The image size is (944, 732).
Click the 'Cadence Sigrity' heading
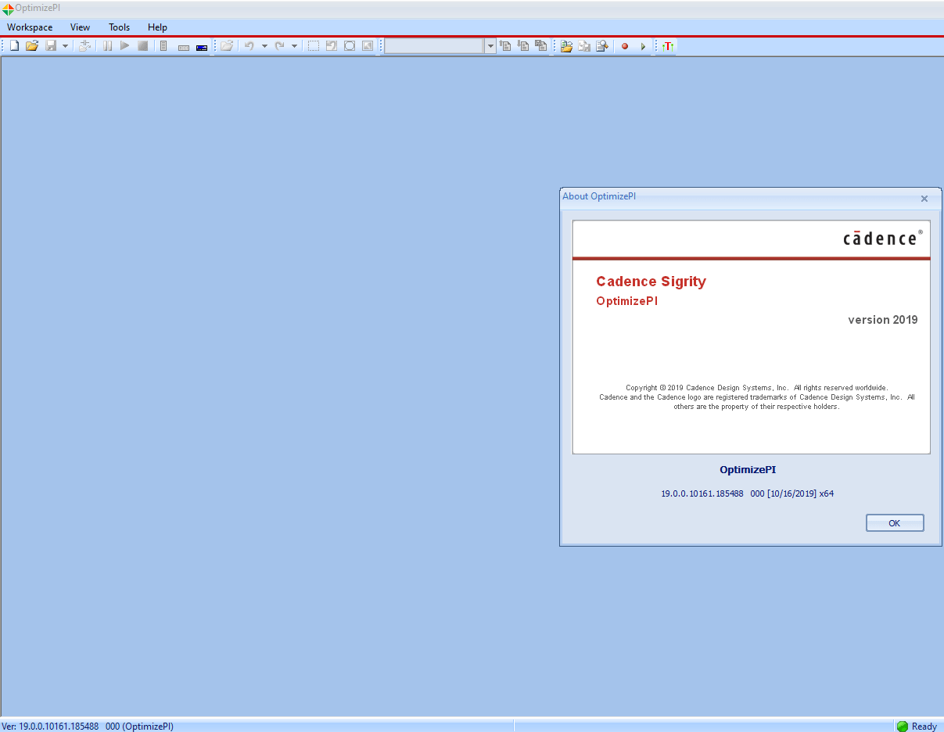pyautogui.click(x=651, y=282)
